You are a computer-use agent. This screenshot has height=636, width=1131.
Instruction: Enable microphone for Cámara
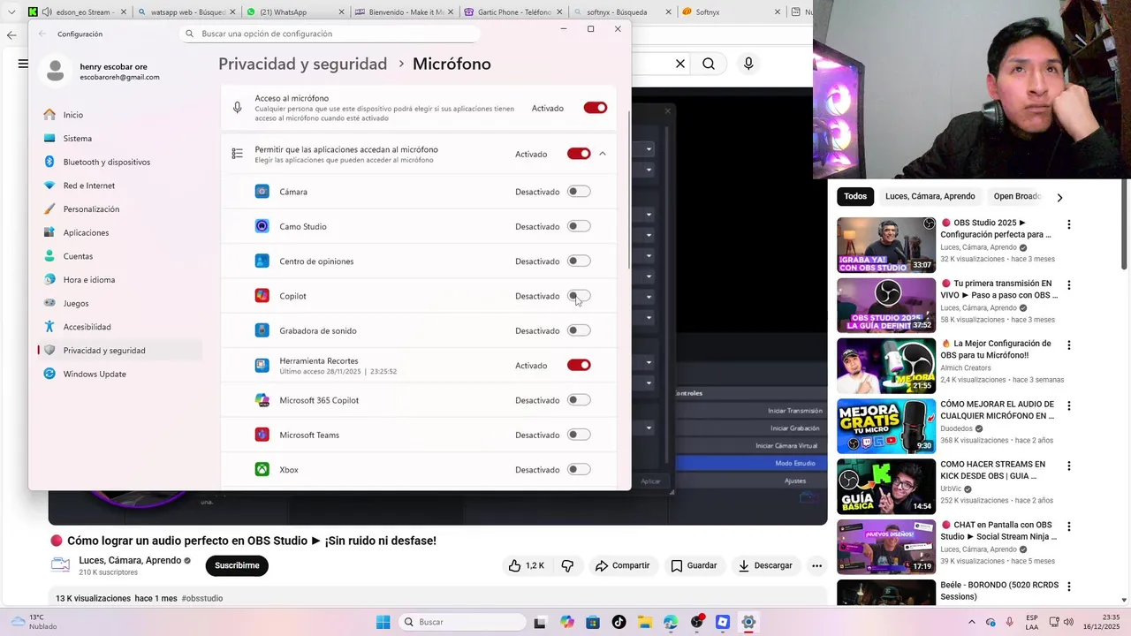[x=579, y=192]
